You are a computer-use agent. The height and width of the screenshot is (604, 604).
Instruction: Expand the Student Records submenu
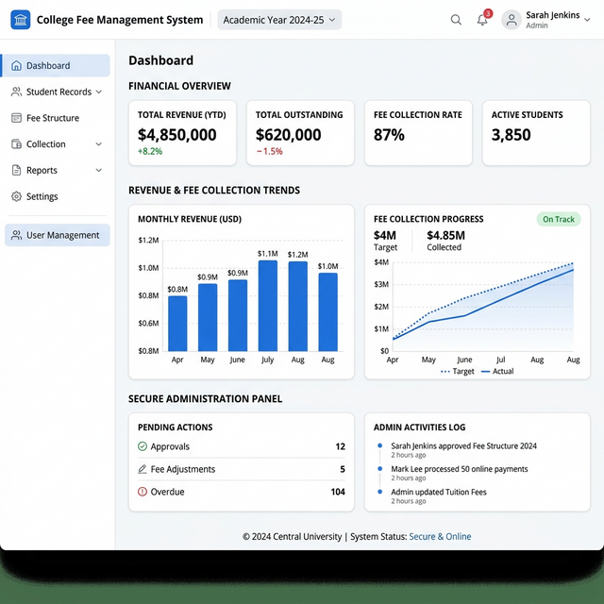point(98,92)
